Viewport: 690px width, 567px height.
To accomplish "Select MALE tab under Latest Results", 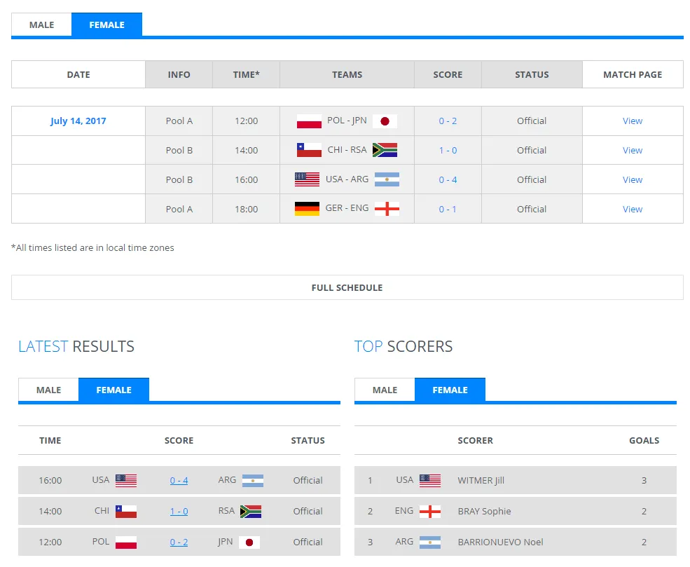I will pyautogui.click(x=49, y=390).
